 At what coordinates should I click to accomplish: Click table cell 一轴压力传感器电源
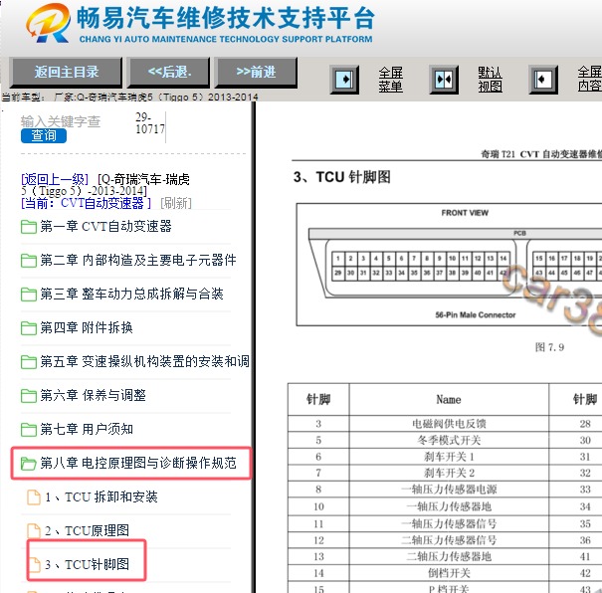(449, 490)
